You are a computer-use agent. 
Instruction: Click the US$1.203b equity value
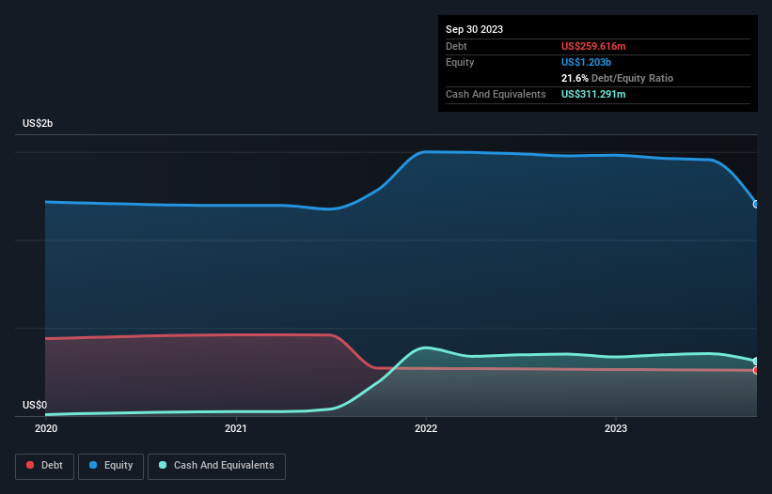[x=586, y=62]
